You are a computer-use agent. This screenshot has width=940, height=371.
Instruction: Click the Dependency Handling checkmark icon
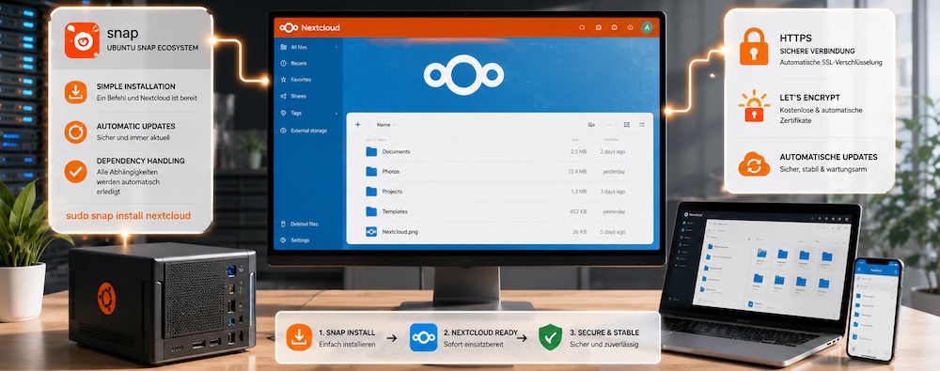tap(75, 172)
